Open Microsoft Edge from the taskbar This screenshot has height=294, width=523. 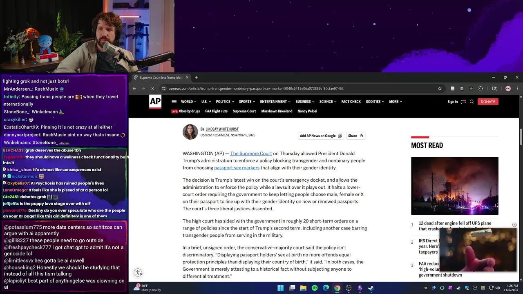tap(326, 288)
